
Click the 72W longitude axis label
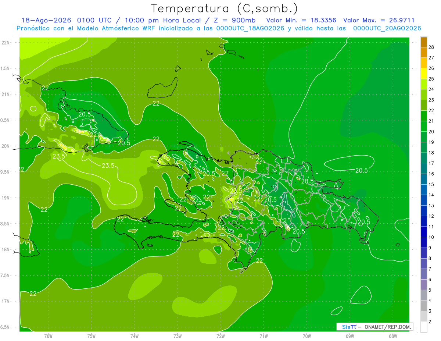point(220,336)
